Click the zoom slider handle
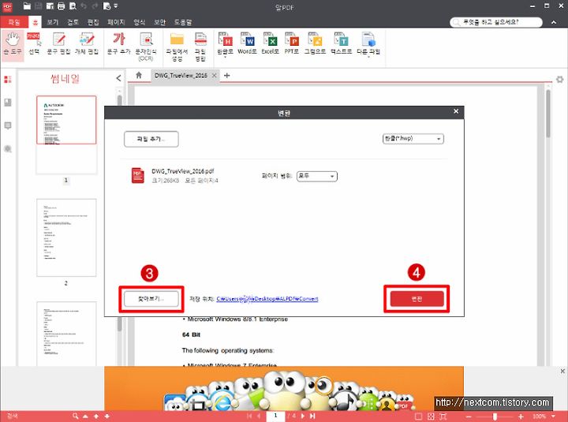This screenshot has height=422, width=568. pos(495,416)
